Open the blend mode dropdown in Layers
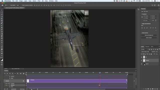 coord(146,52)
